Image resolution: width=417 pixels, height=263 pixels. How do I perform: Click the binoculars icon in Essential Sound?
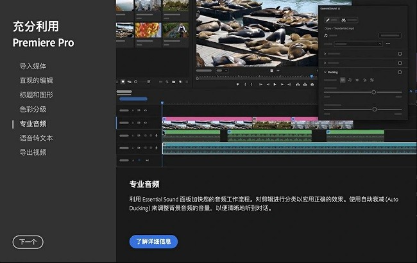point(344,20)
